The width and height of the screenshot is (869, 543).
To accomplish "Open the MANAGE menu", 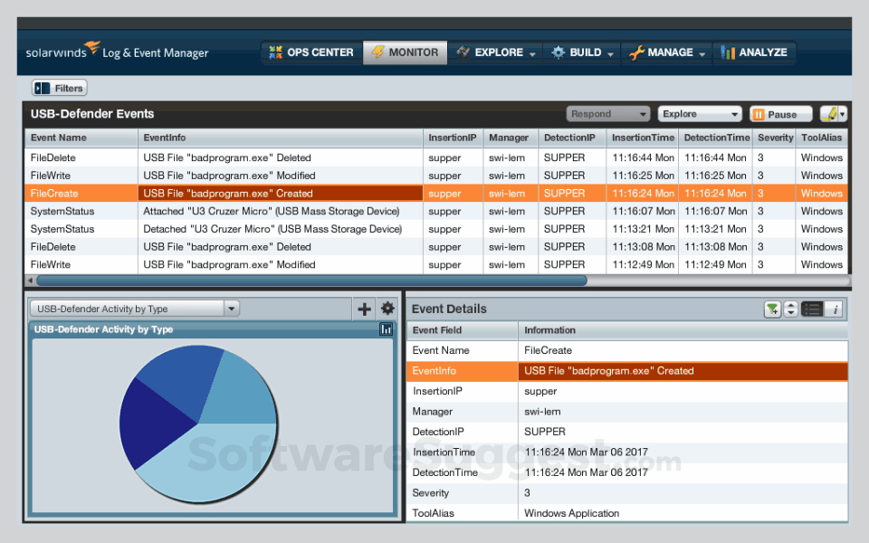I will coord(666,52).
